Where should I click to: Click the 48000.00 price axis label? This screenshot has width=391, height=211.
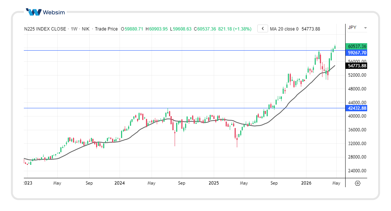coord(357,89)
